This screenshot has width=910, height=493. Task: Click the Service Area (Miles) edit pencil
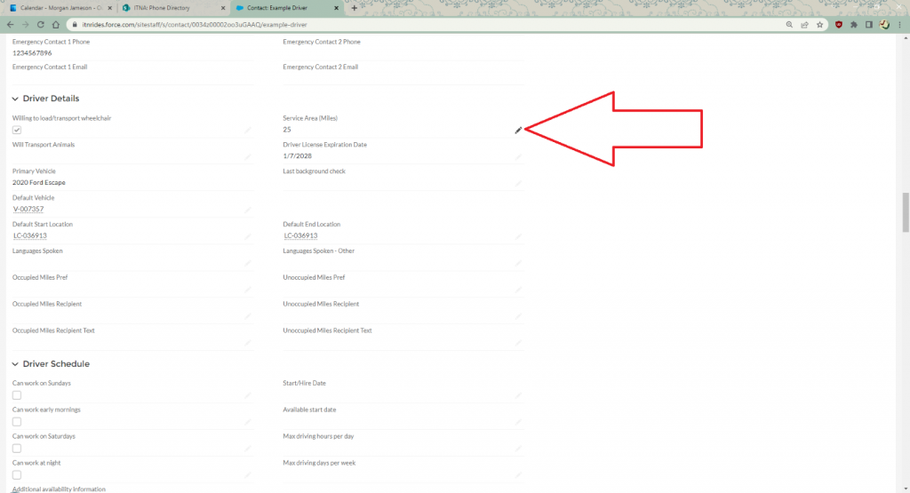pos(518,130)
